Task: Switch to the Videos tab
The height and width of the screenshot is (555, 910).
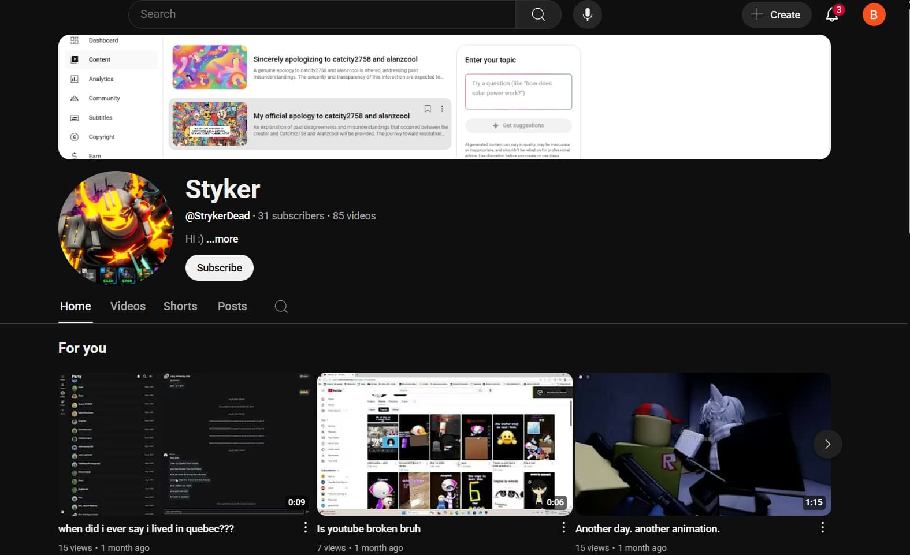Action: pos(128,306)
